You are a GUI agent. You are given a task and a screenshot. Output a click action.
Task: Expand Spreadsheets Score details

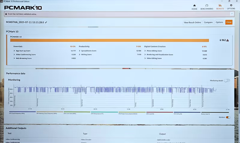click(80, 51)
